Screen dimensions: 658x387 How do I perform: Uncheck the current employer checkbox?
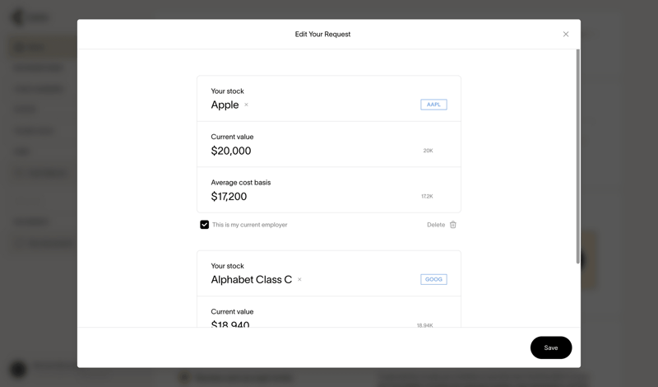205,225
